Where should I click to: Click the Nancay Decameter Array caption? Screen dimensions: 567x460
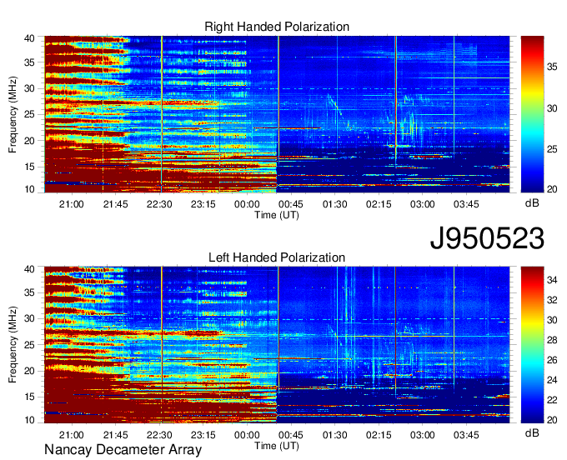point(123,449)
